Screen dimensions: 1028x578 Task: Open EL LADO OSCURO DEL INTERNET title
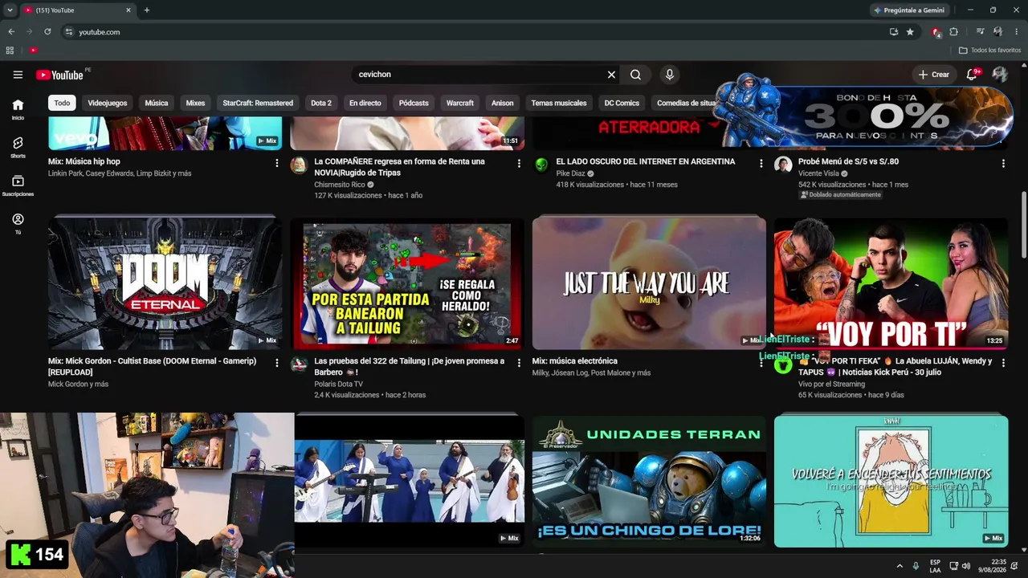(x=646, y=161)
